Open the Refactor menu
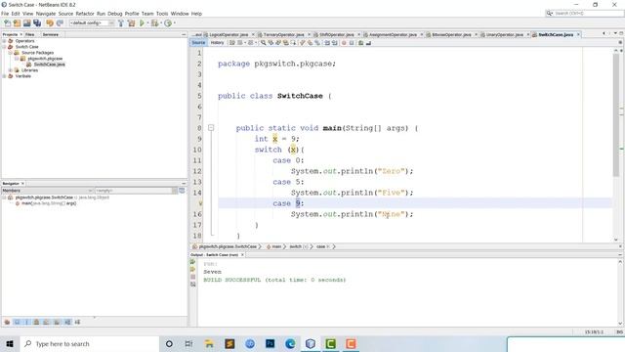Screen dimensions: 625x352 pos(85,14)
